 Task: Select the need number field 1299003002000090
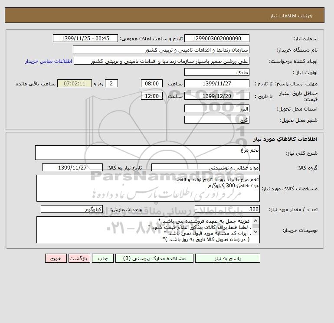[216, 38]
